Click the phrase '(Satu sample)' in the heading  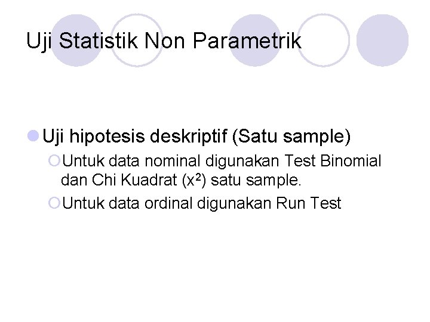tap(291, 137)
